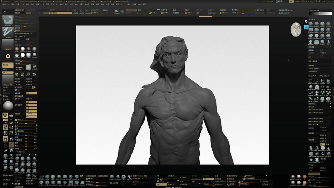This screenshot has width=334, height=188.
Task: Select the Snakeh brush icon
Action: coord(116,12)
